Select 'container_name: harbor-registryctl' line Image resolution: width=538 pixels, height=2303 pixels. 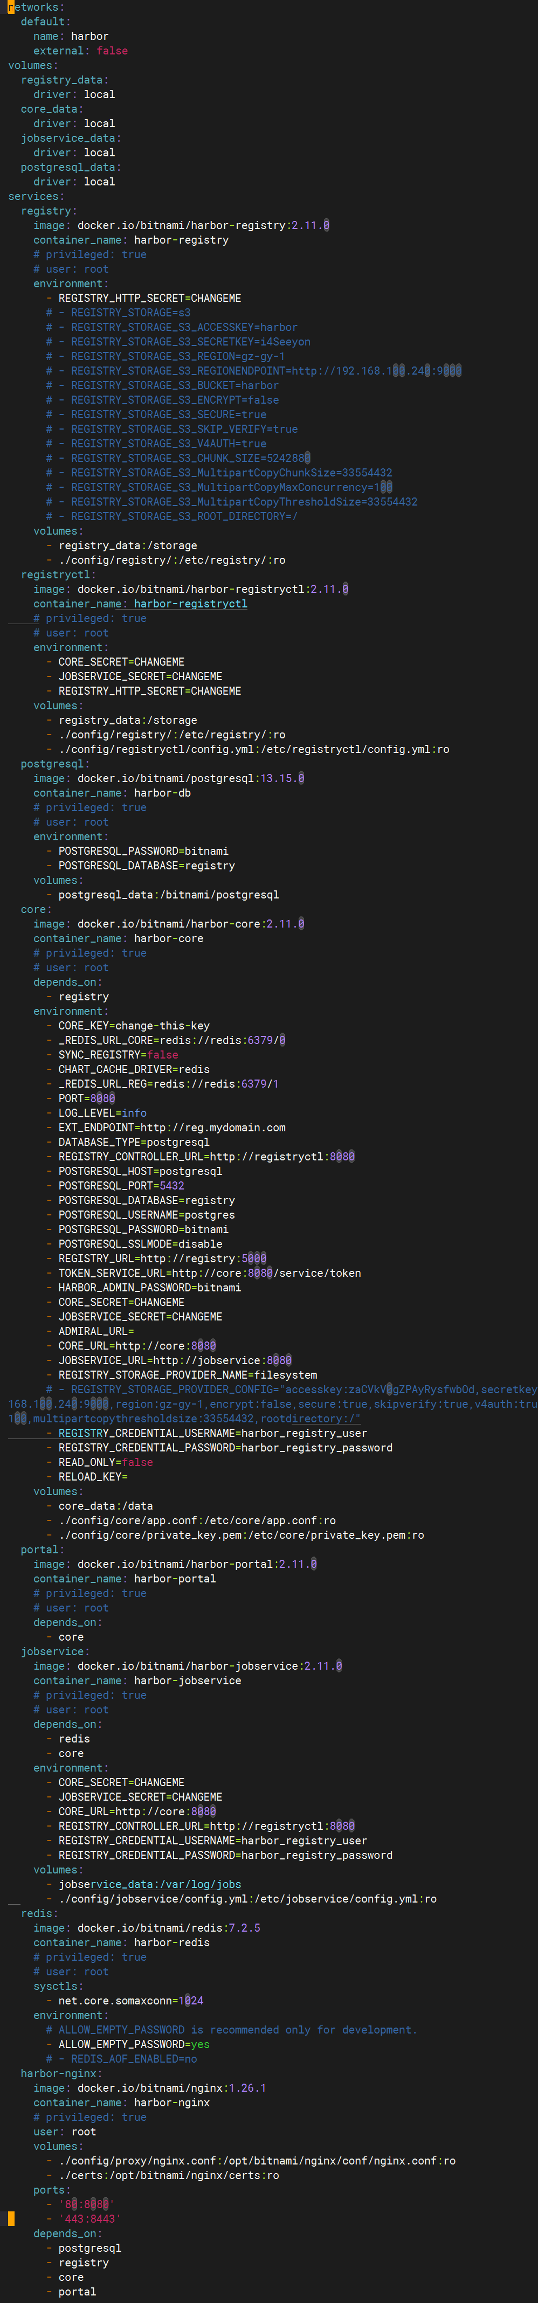tap(140, 604)
